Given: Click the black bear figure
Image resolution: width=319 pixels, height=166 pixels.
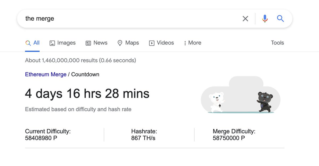Looking at the screenshot, I should pyautogui.click(x=265, y=102).
